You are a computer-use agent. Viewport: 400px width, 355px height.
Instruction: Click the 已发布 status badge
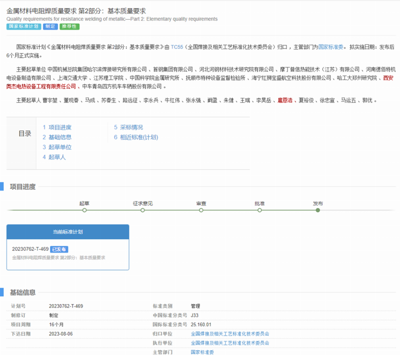click(59, 249)
